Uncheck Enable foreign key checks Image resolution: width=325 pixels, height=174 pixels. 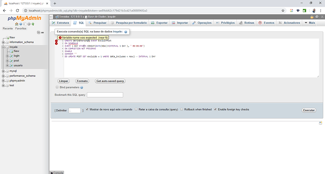point(215,109)
